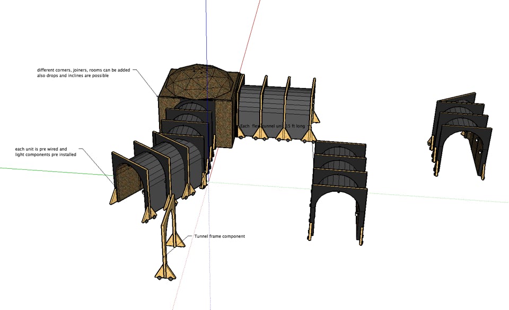Select the collapsed tunnel stack in the middle
The image size is (509, 310).
(339, 186)
